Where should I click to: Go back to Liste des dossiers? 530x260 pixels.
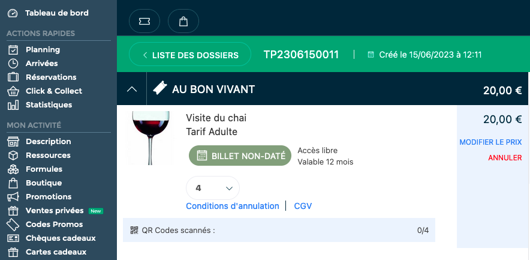click(x=190, y=55)
